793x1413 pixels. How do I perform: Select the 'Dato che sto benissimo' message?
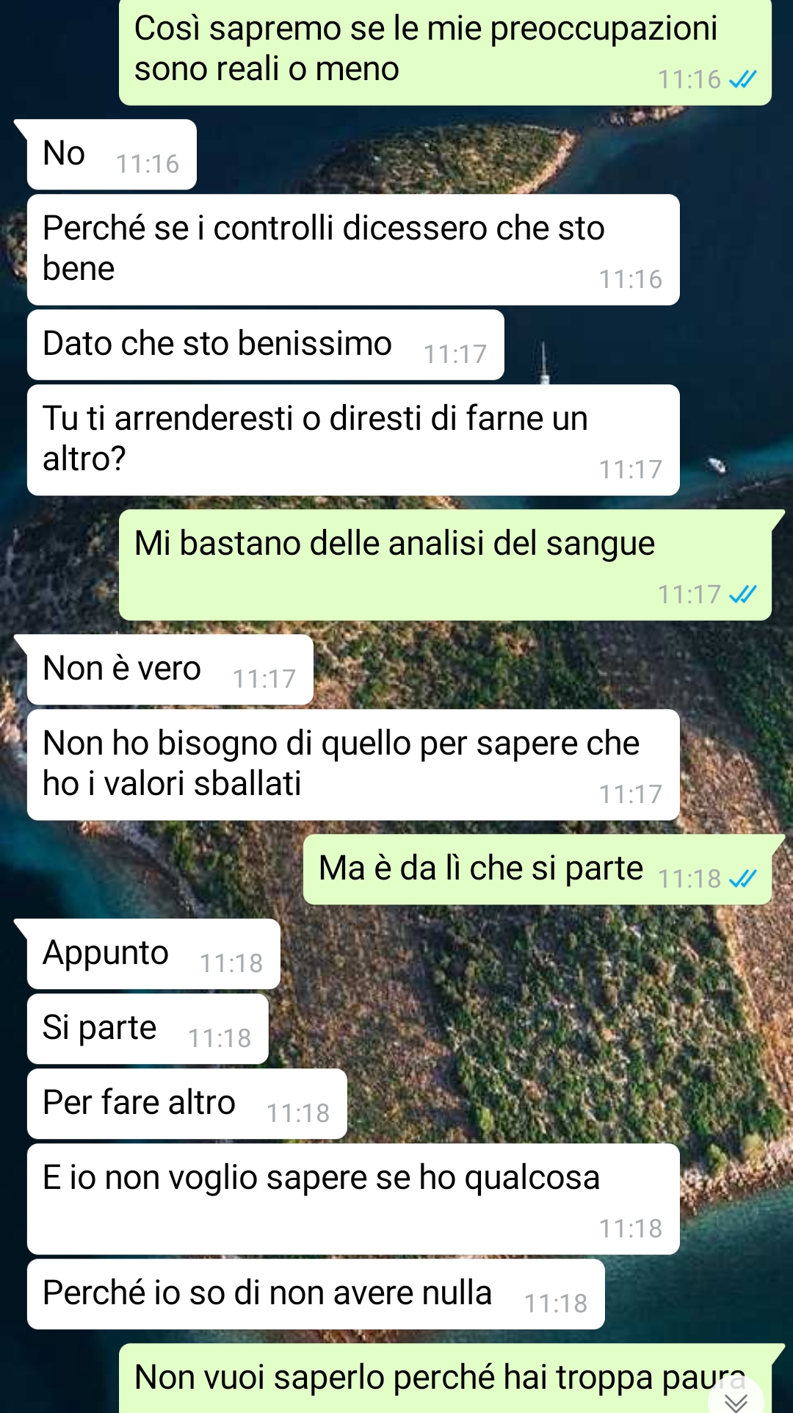[x=266, y=345]
